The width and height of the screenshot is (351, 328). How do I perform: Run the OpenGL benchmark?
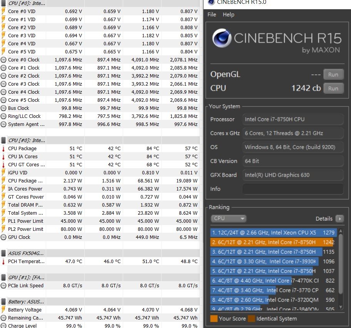click(333, 75)
